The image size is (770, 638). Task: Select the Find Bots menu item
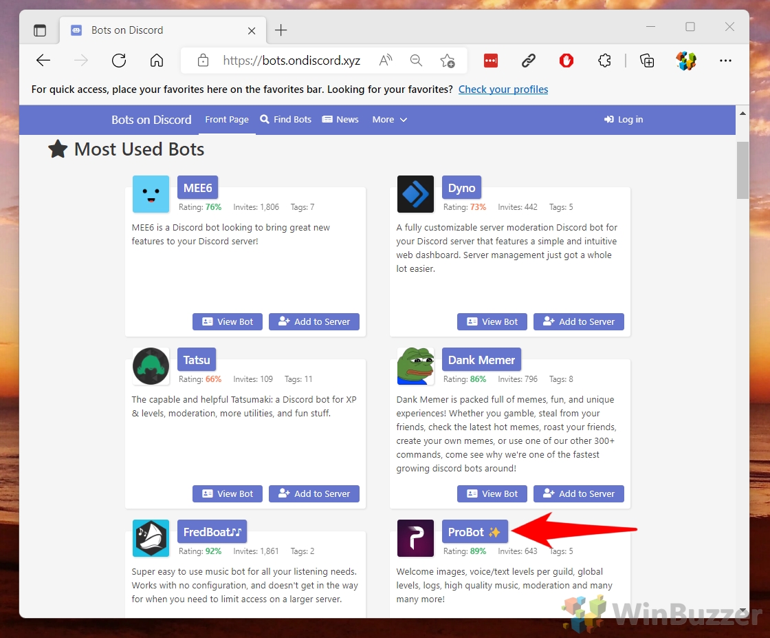pyautogui.click(x=290, y=119)
